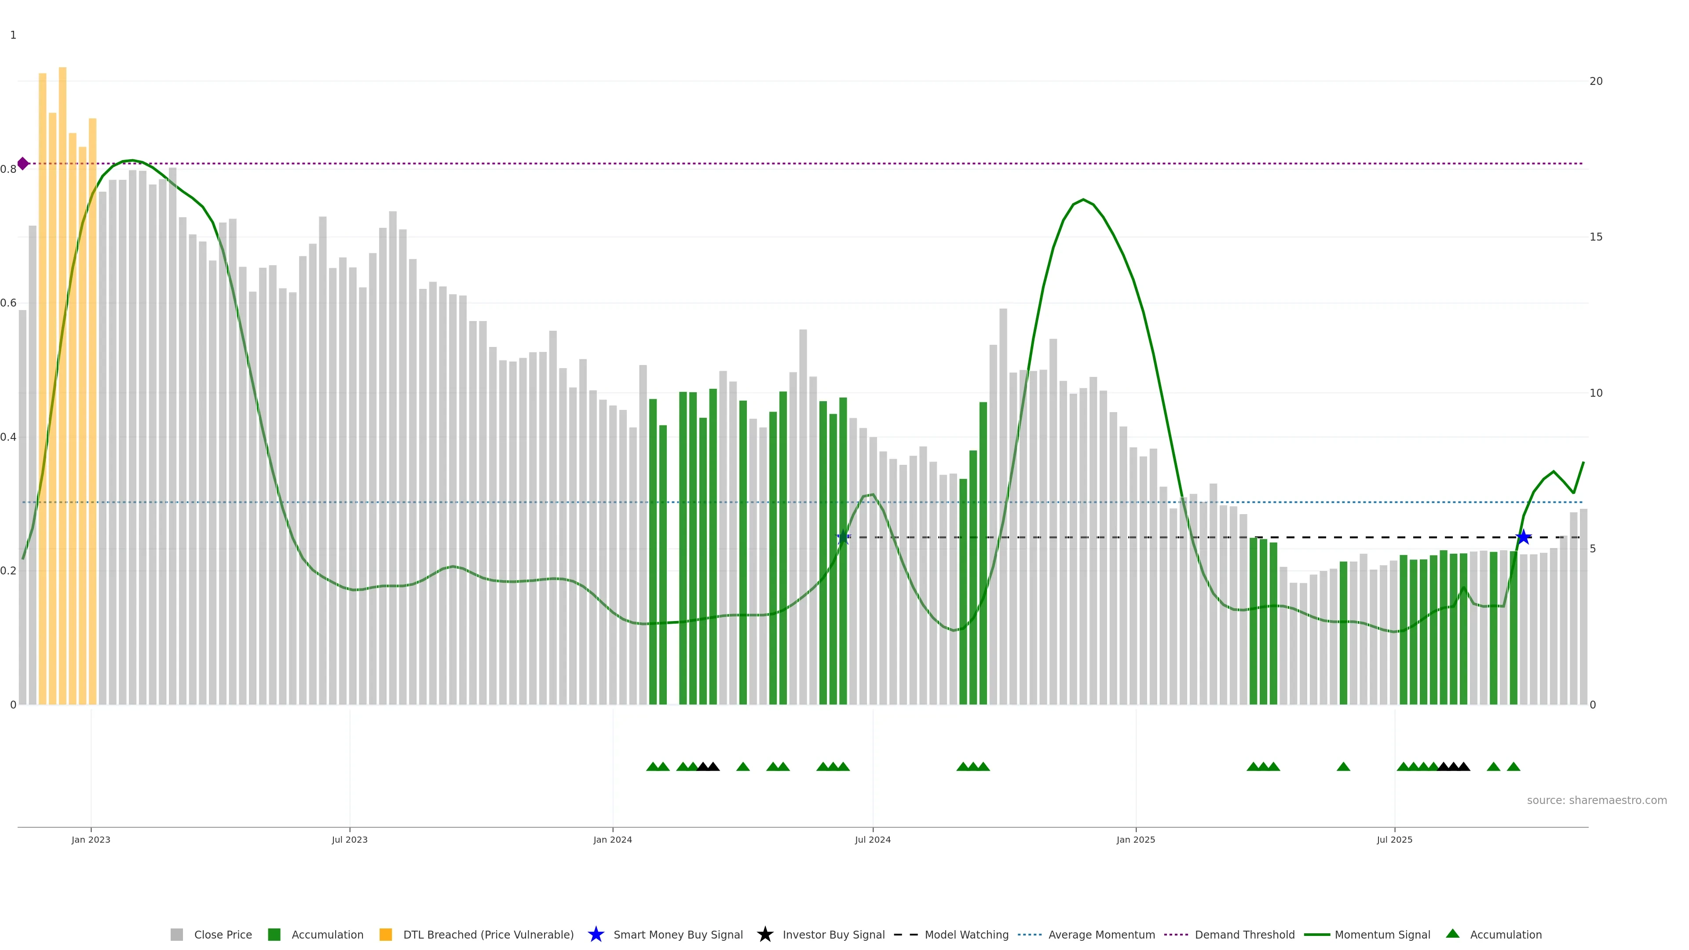Click the blue Smart Money star near 2025
The height and width of the screenshot is (950, 1689).
tap(1524, 537)
